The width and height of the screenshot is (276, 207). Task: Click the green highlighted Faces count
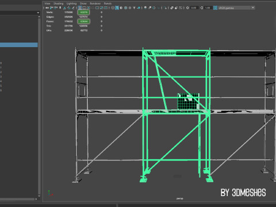click(x=84, y=21)
